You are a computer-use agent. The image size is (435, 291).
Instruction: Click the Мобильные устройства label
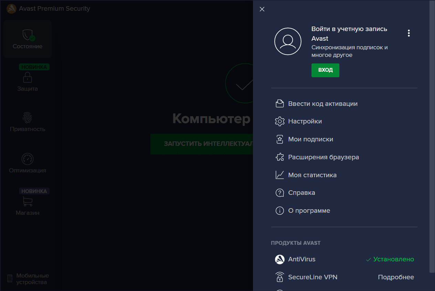point(32,279)
